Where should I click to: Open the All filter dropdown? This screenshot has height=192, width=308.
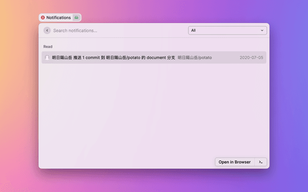pyautogui.click(x=227, y=30)
